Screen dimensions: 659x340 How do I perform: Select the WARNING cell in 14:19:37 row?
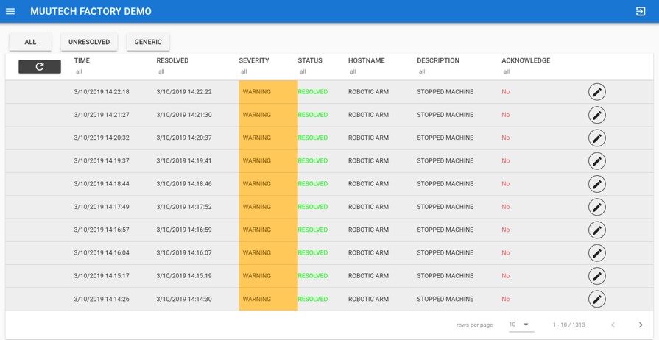click(268, 160)
